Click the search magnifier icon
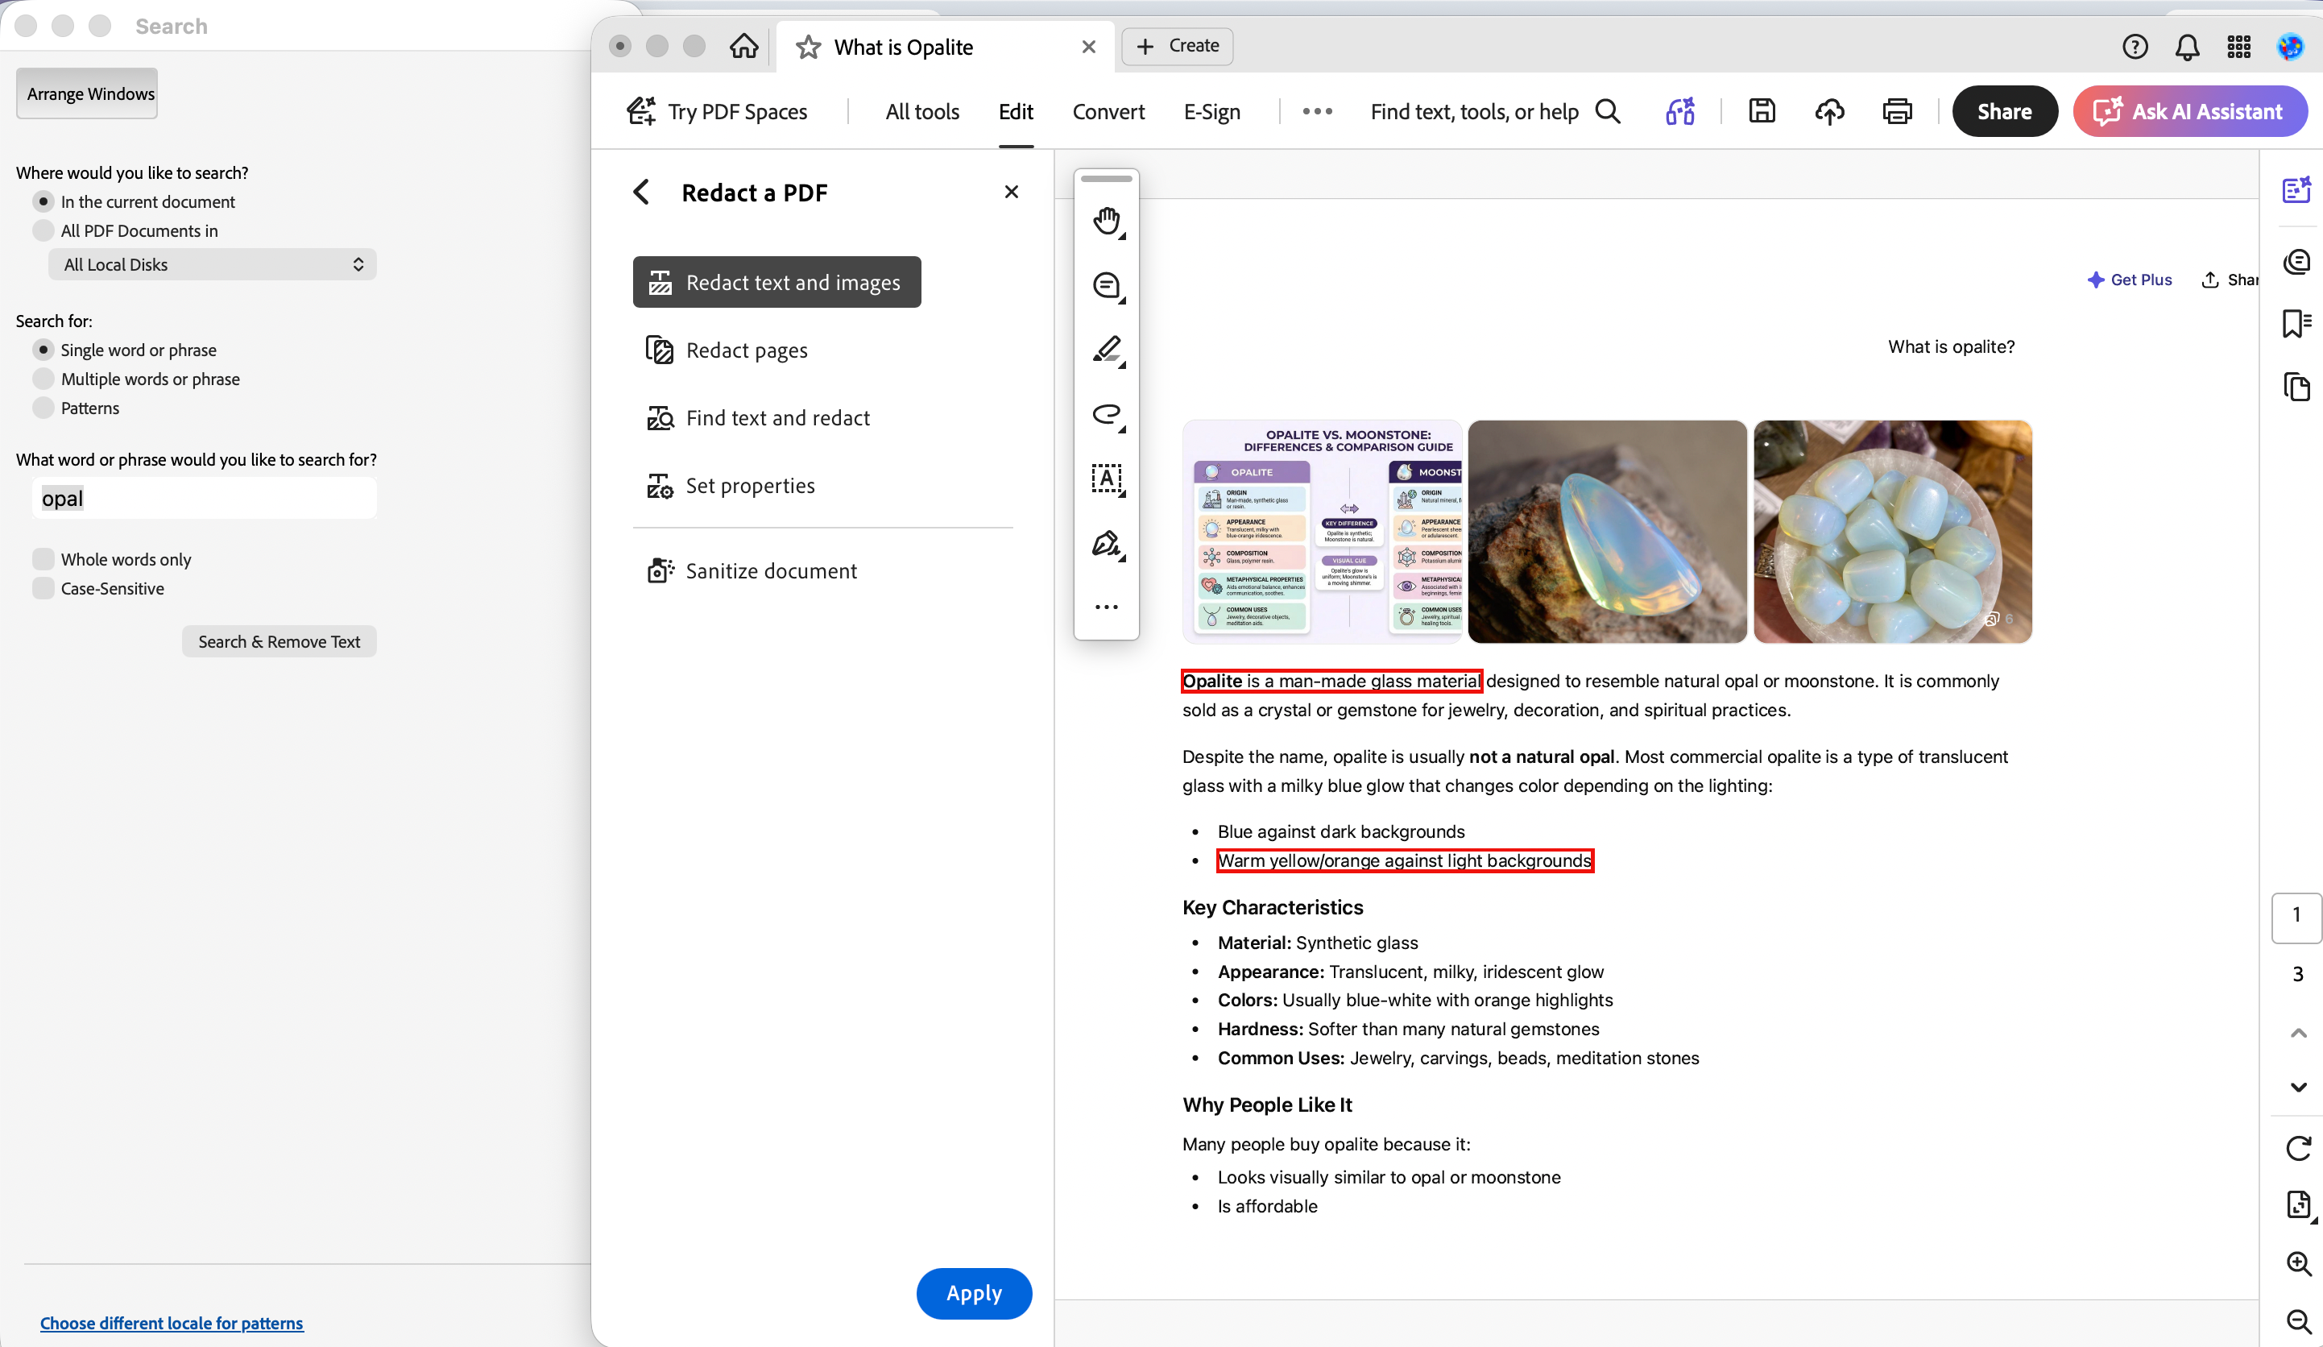This screenshot has height=1347, width=2323. tap(1608, 111)
